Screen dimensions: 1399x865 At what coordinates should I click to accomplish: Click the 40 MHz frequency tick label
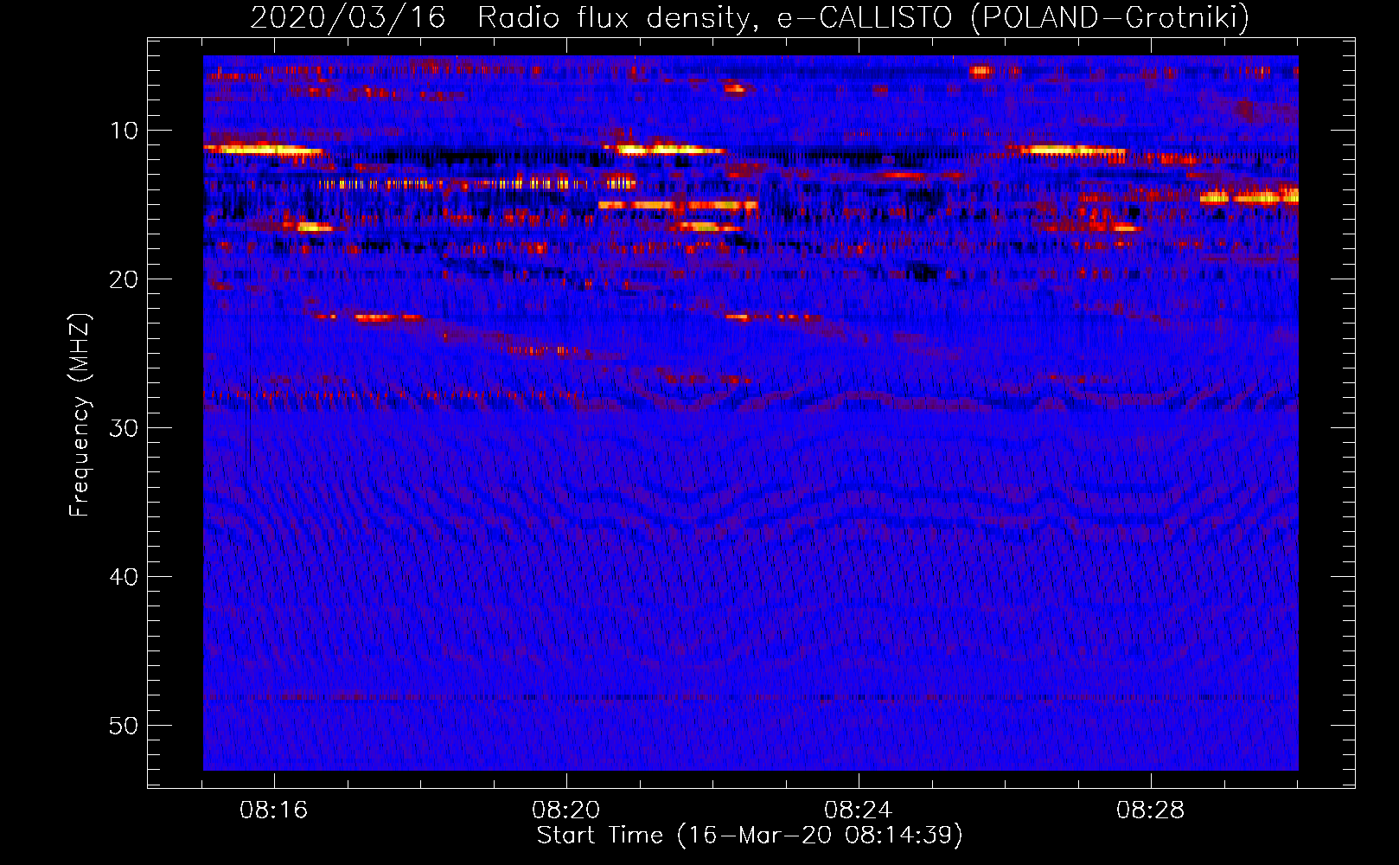125,577
